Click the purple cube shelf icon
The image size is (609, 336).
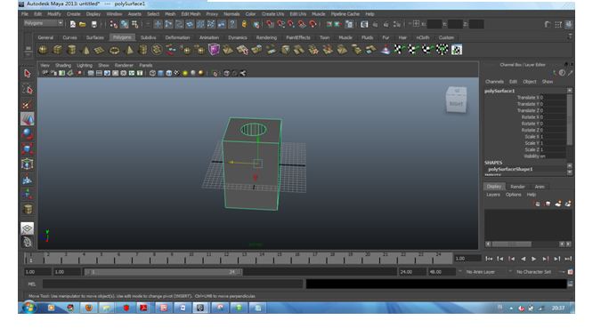coord(214,50)
